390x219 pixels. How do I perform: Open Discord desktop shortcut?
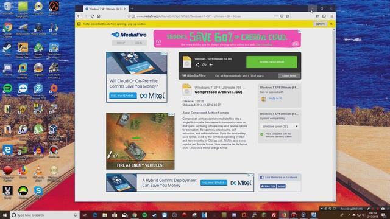(7, 69)
